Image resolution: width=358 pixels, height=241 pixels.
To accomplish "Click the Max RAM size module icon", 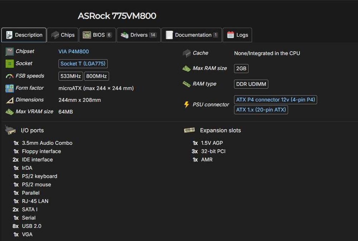I will [x=187, y=68].
